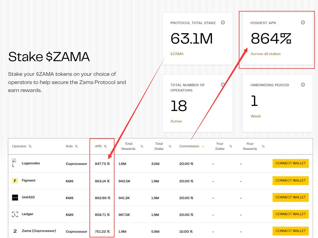The height and width of the screenshot is (238, 318).
Task: Click the Unit410 operator logo
Action: click(15, 197)
